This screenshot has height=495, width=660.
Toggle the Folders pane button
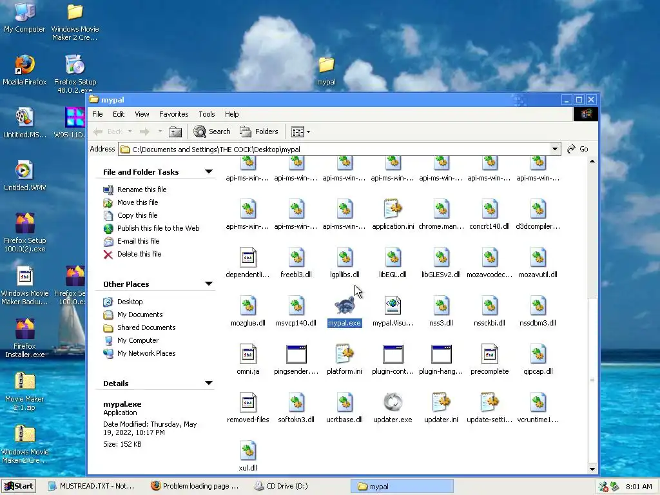[259, 131]
